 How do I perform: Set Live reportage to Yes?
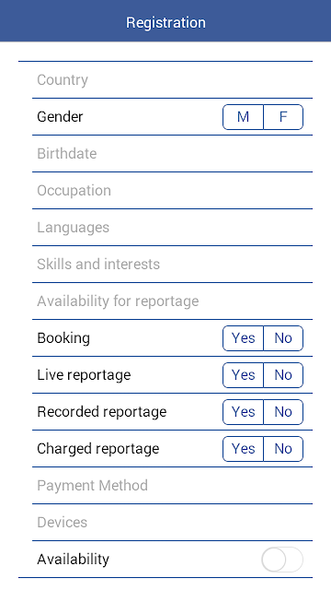click(243, 375)
